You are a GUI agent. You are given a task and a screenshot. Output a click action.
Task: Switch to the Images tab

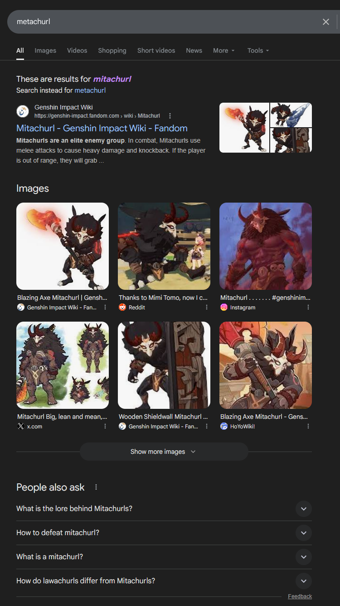coord(45,50)
